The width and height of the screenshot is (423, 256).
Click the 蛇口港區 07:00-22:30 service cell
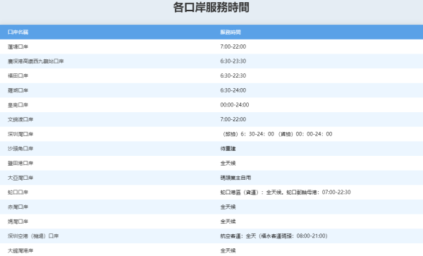[x=286, y=193]
